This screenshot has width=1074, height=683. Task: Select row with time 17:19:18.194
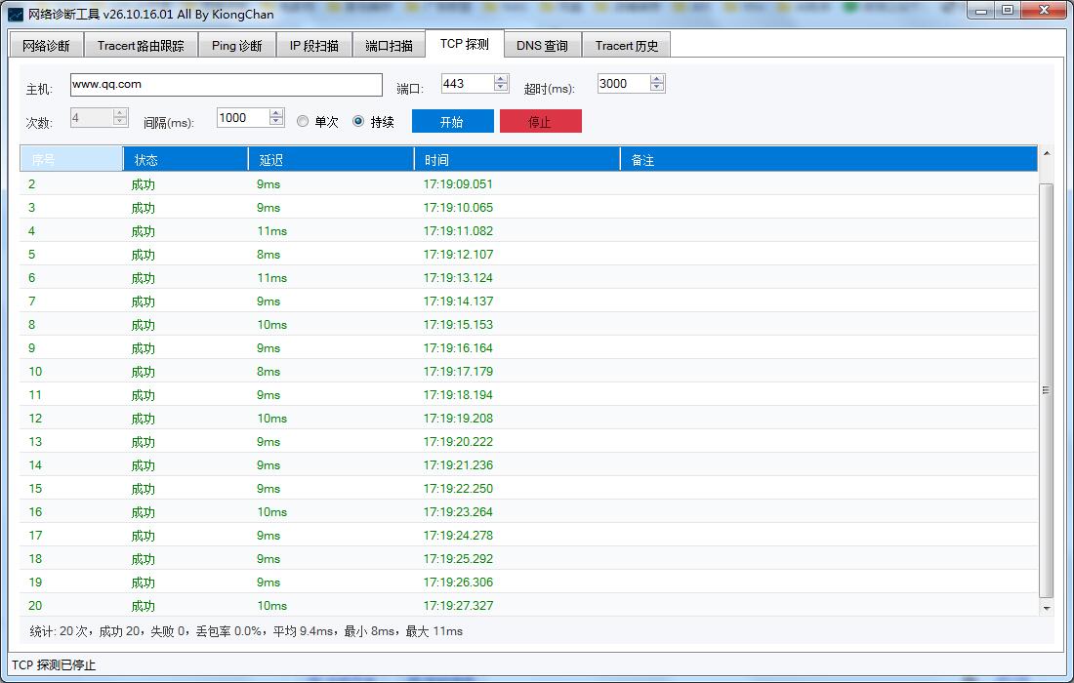tap(528, 395)
